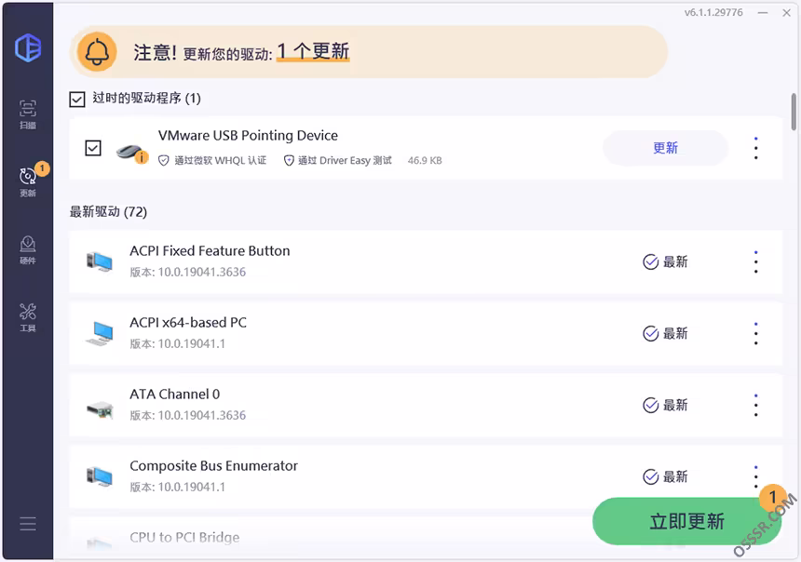The width and height of the screenshot is (801, 562).
Task: Click the orange notification bell icon
Action: pos(97,51)
